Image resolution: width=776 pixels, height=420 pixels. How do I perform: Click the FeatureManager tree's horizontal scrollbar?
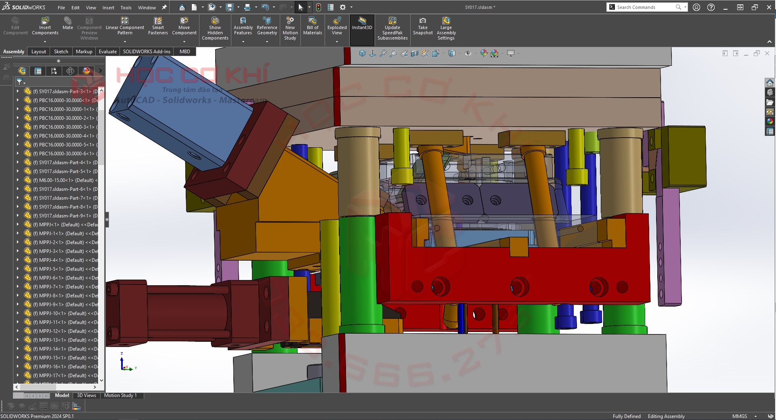[x=56, y=387]
